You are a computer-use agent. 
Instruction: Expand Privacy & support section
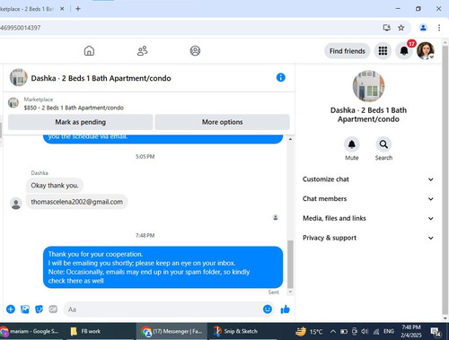click(x=368, y=238)
